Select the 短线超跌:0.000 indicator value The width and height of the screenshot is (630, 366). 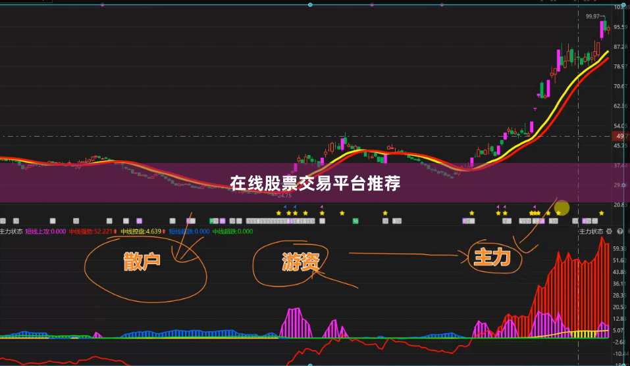pyautogui.click(x=189, y=231)
